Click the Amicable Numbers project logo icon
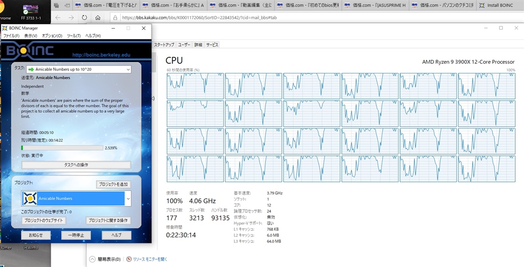The width and height of the screenshot is (524, 267). point(30,199)
